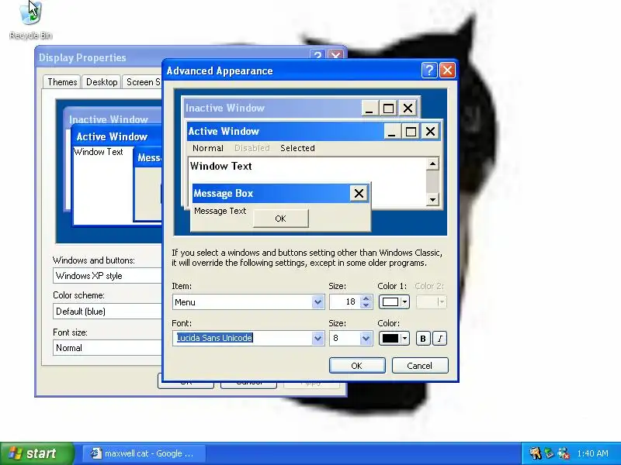Click the Disabled menu item in preview

pyautogui.click(x=252, y=148)
